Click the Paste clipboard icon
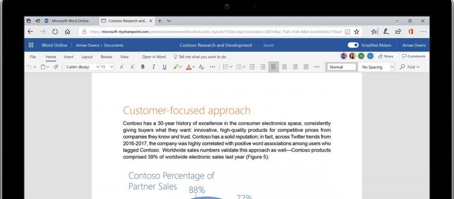This screenshot has width=454, height=199. [x=43, y=67]
